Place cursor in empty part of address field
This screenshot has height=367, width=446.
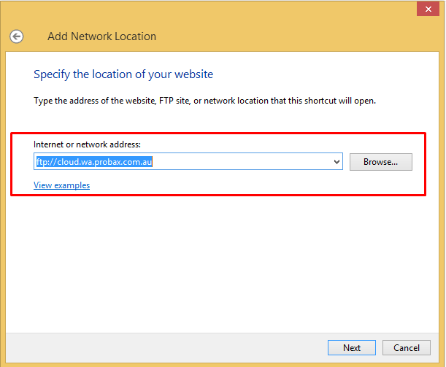click(x=242, y=162)
